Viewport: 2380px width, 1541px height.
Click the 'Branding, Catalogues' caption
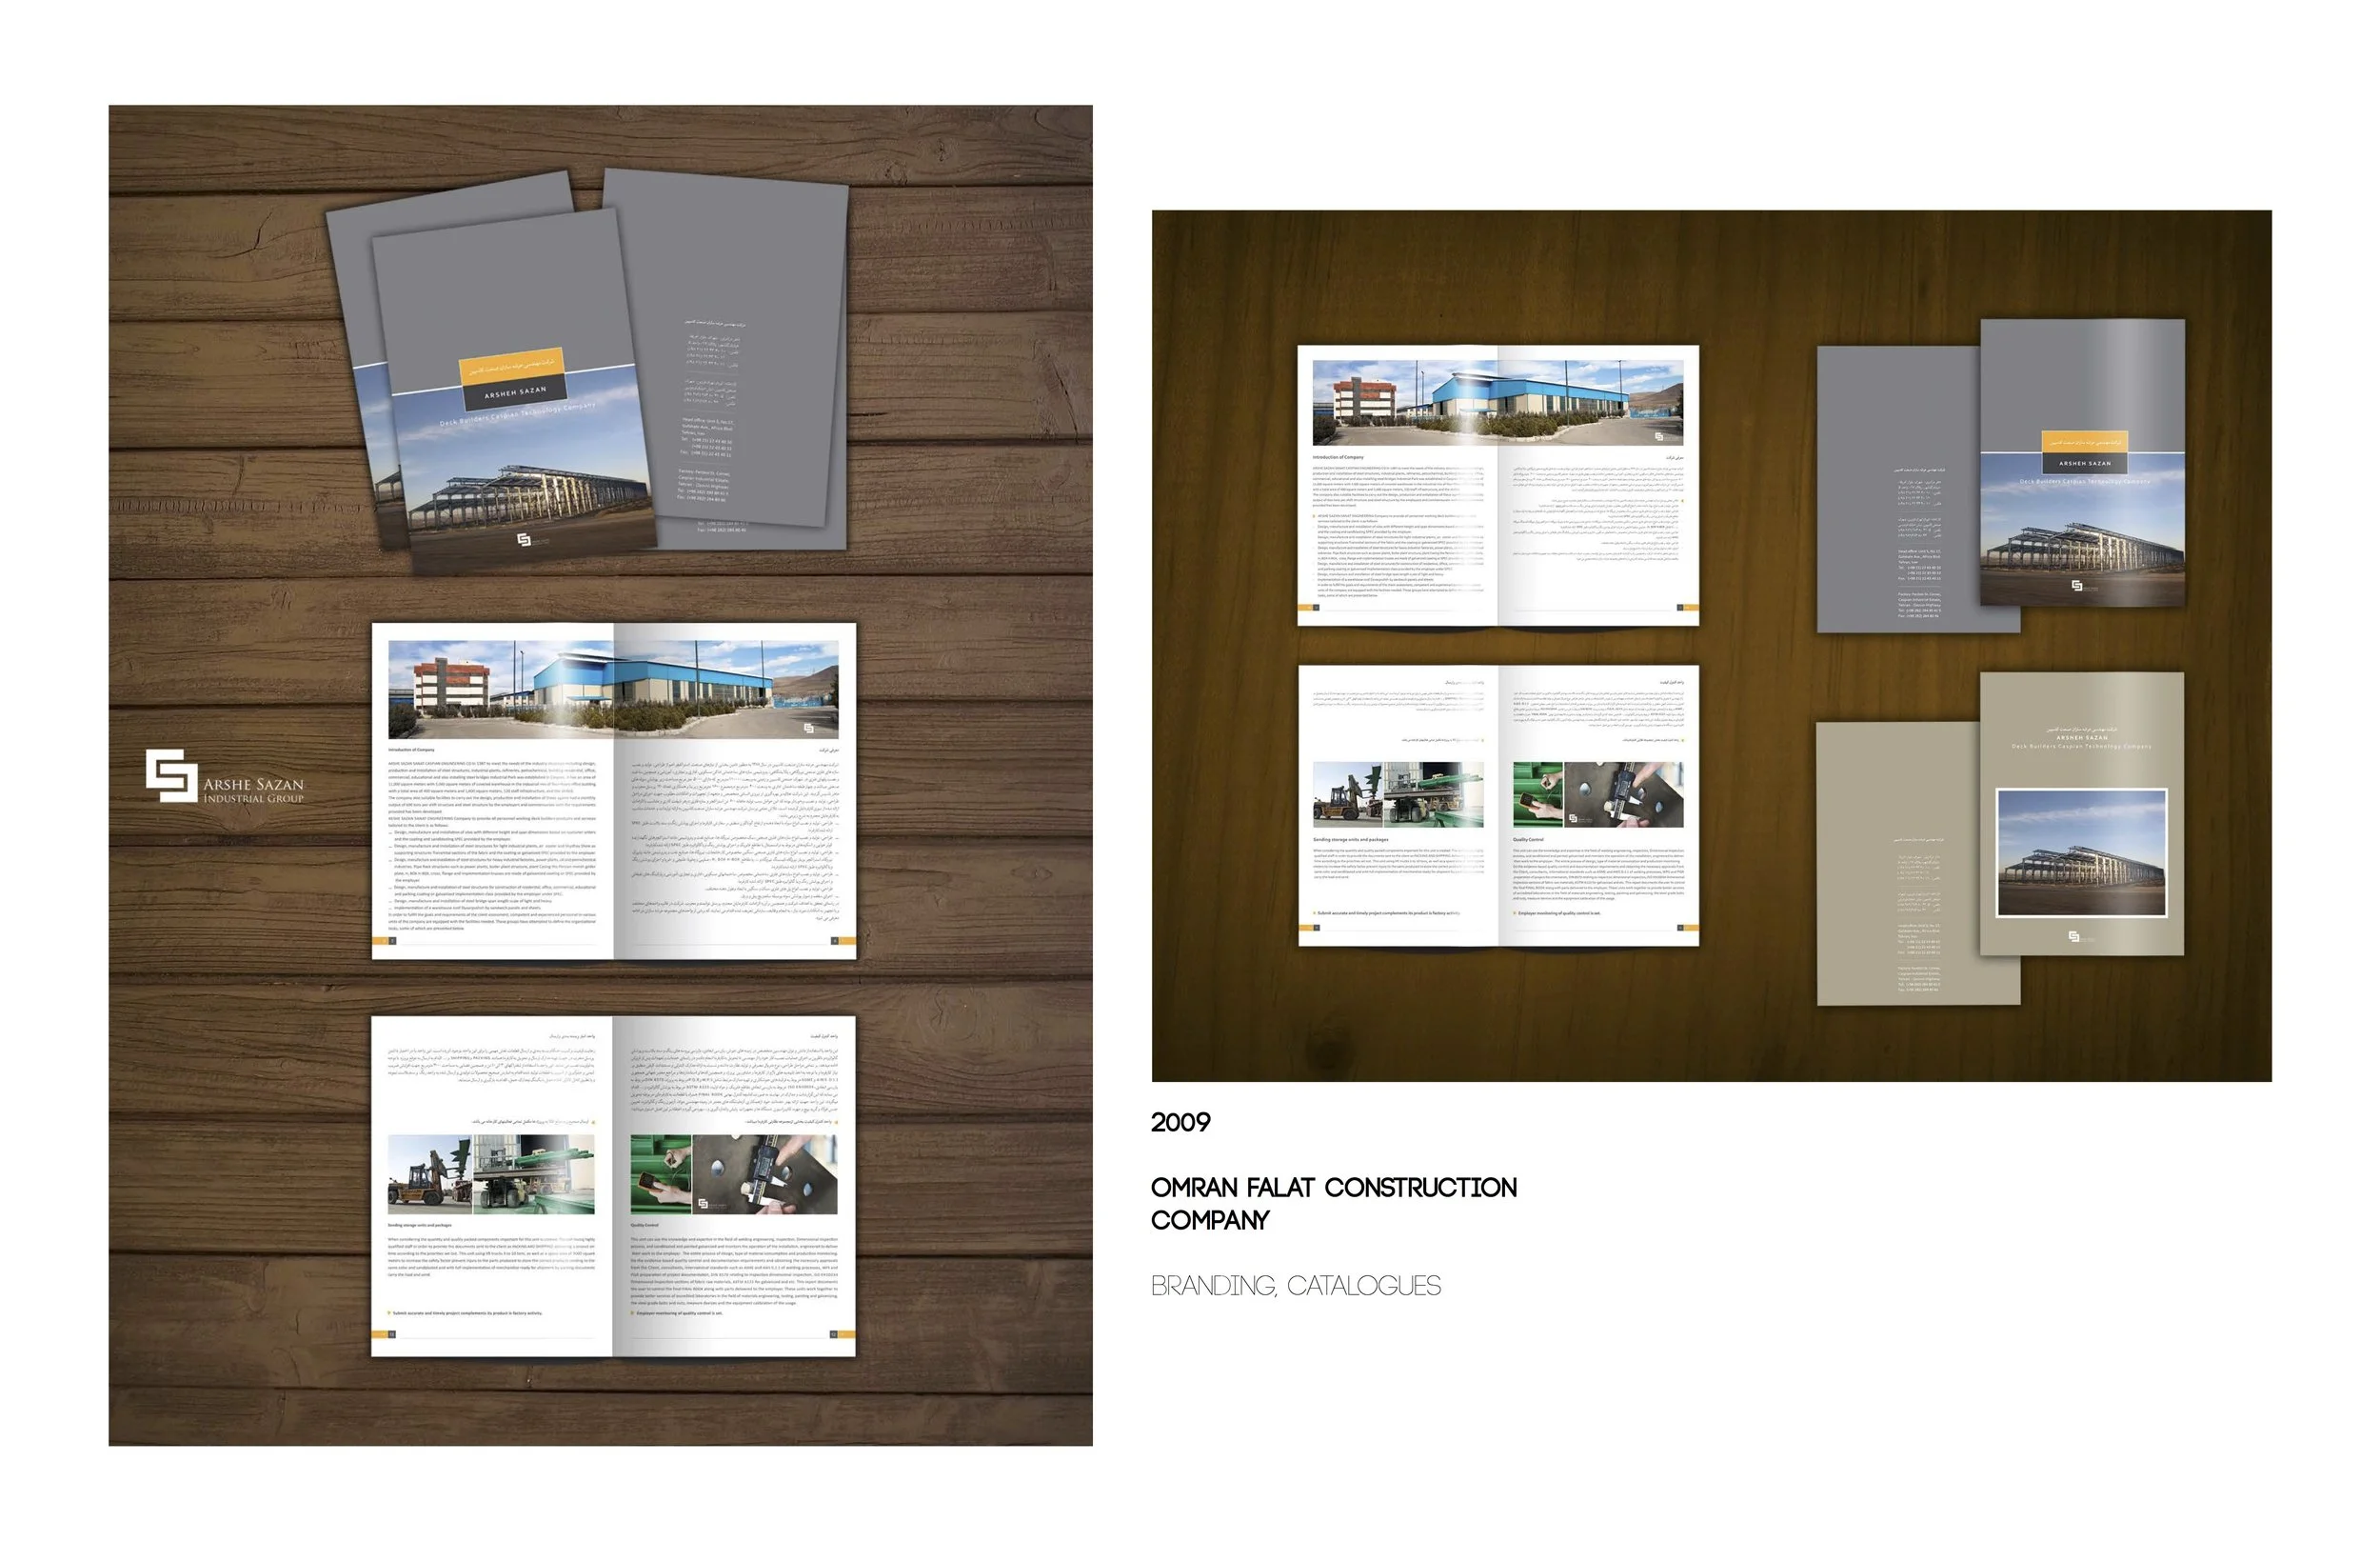[x=1295, y=1286]
